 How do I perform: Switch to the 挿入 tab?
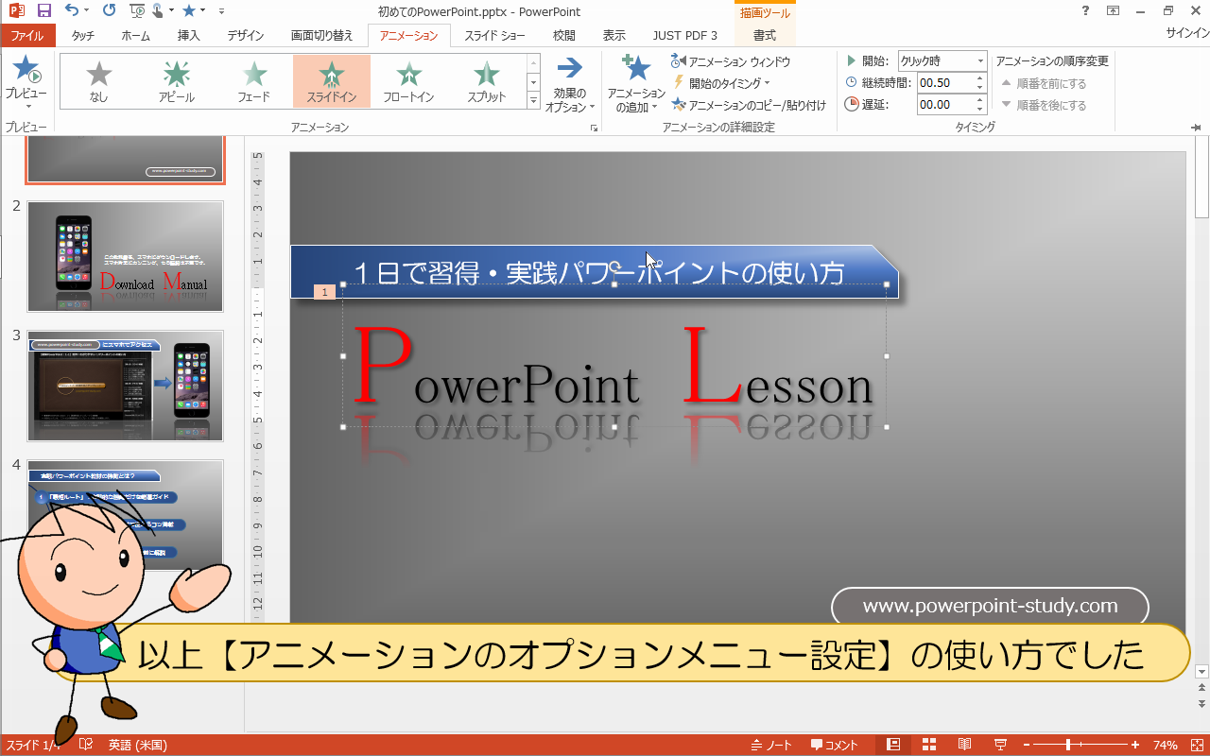coord(189,36)
